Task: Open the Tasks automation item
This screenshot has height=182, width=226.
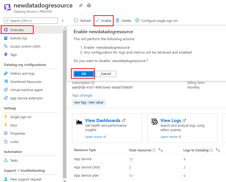Action: (x=14, y=160)
